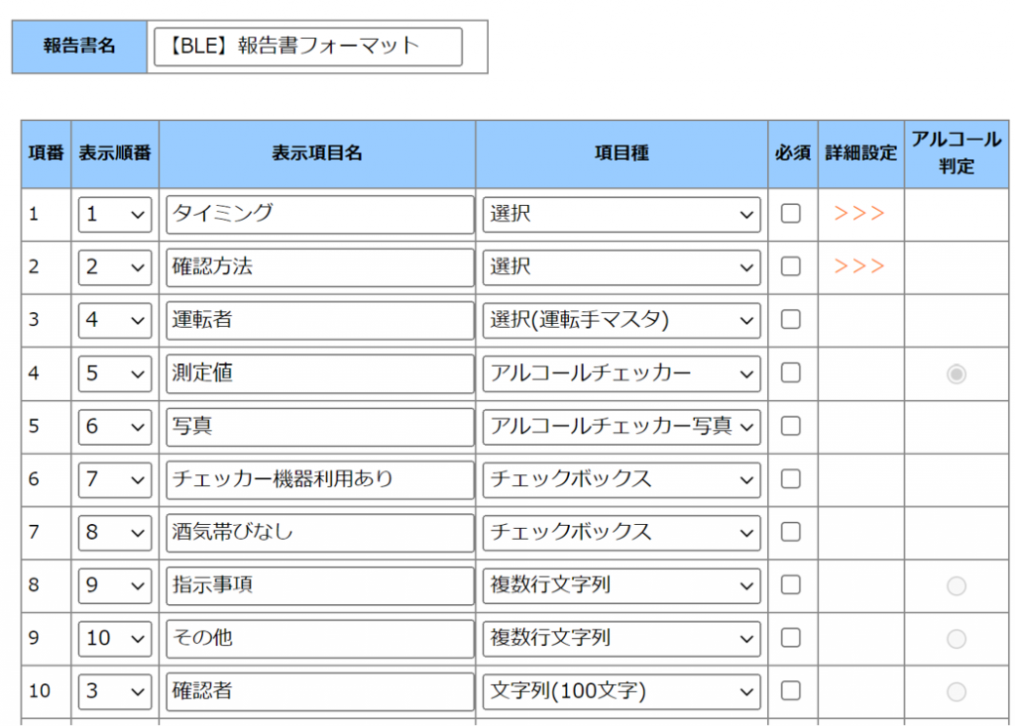Select alcohol judgment radio for 指示事項
Image resolution: width=1015 pixels, height=726 pixels.
[x=957, y=585]
